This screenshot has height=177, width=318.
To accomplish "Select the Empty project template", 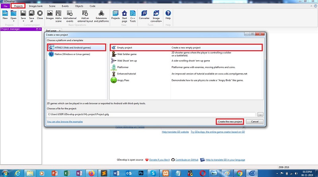I will (x=186, y=48).
